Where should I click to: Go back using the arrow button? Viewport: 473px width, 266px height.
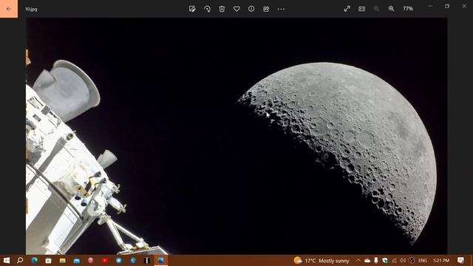pos(9,9)
